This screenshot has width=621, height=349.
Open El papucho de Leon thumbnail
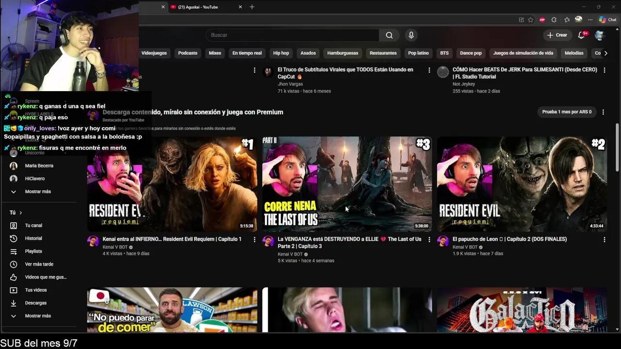(522, 184)
